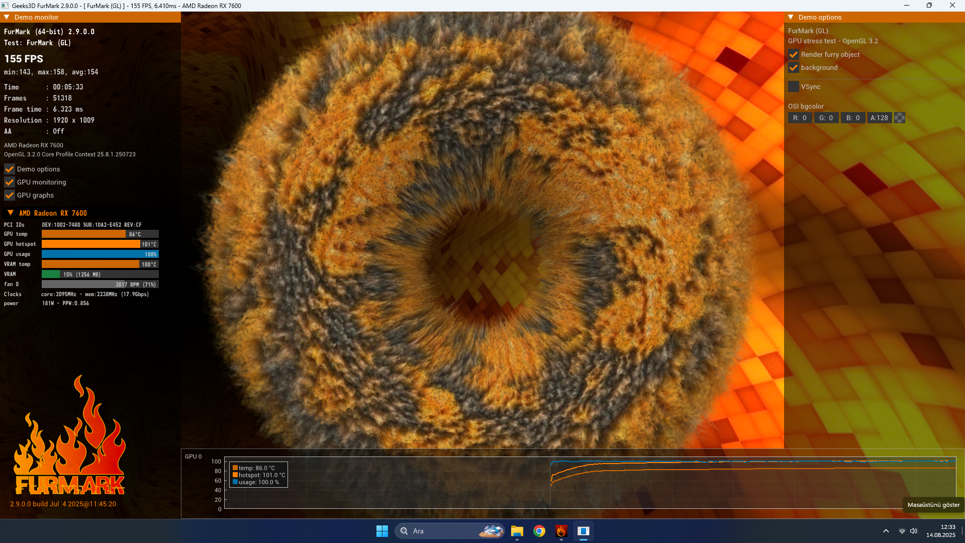Click the min max avg FPS line
The width and height of the screenshot is (965, 543).
point(51,72)
